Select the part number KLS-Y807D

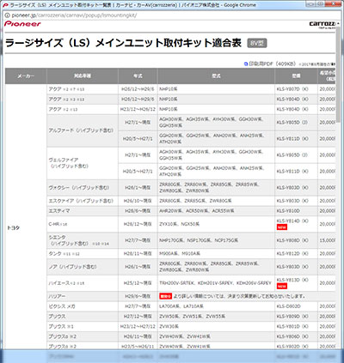[292, 89]
